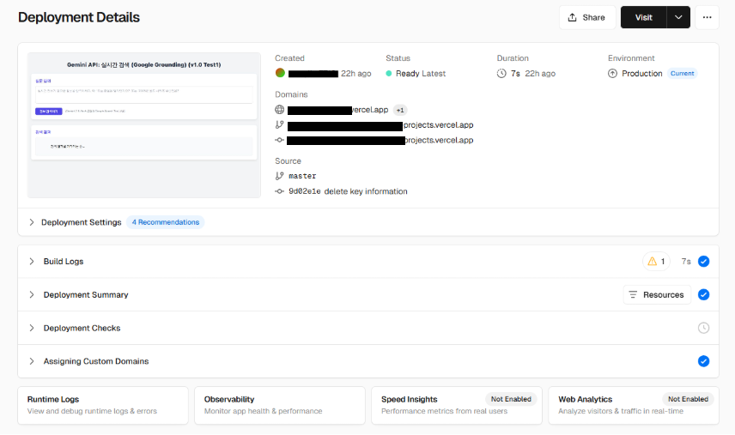Click the branch icon beside the domain link

pyautogui.click(x=279, y=125)
